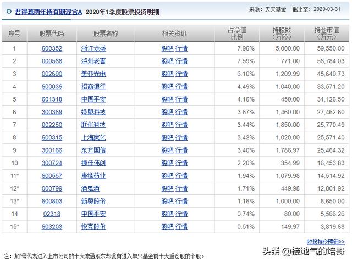Open stock name 上海家化
352x263 pixels.
coord(94,138)
